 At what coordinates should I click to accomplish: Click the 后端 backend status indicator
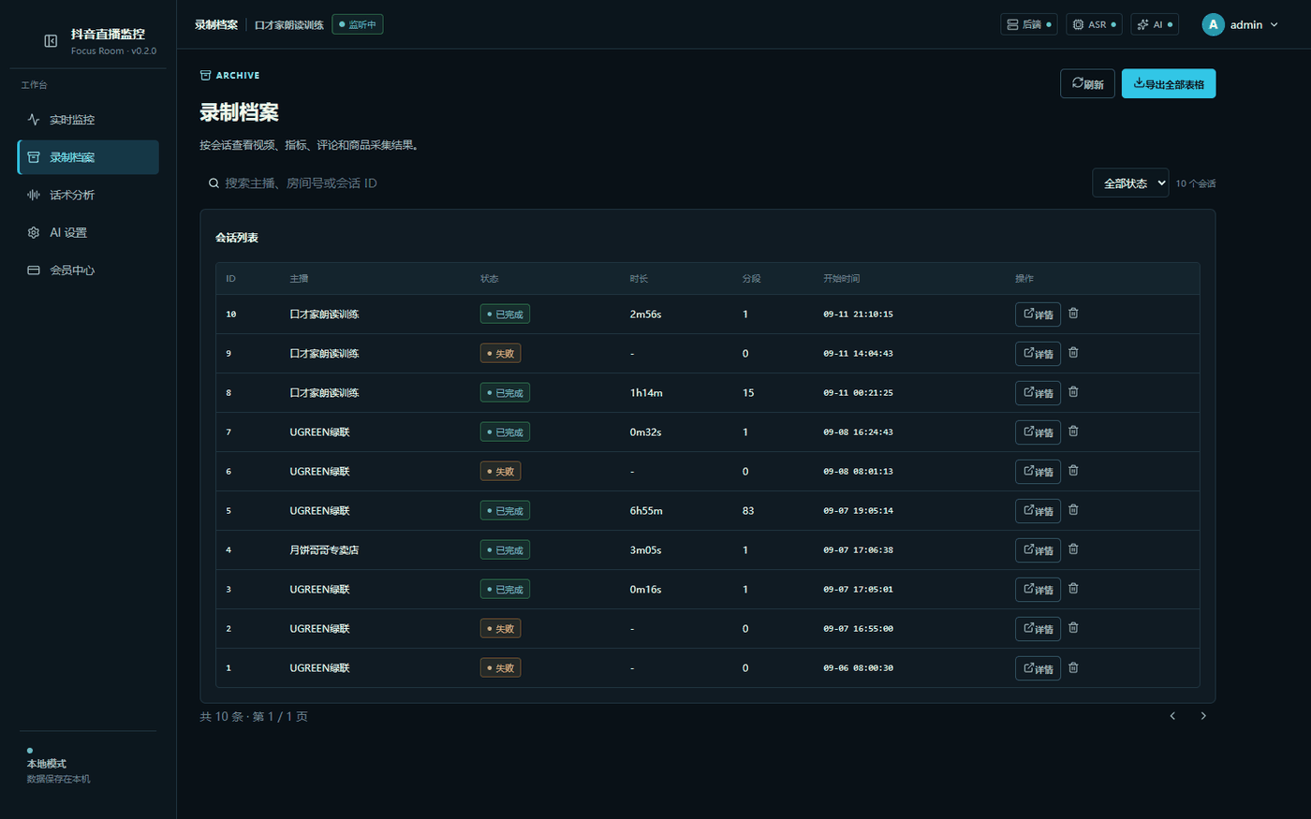[1029, 24]
